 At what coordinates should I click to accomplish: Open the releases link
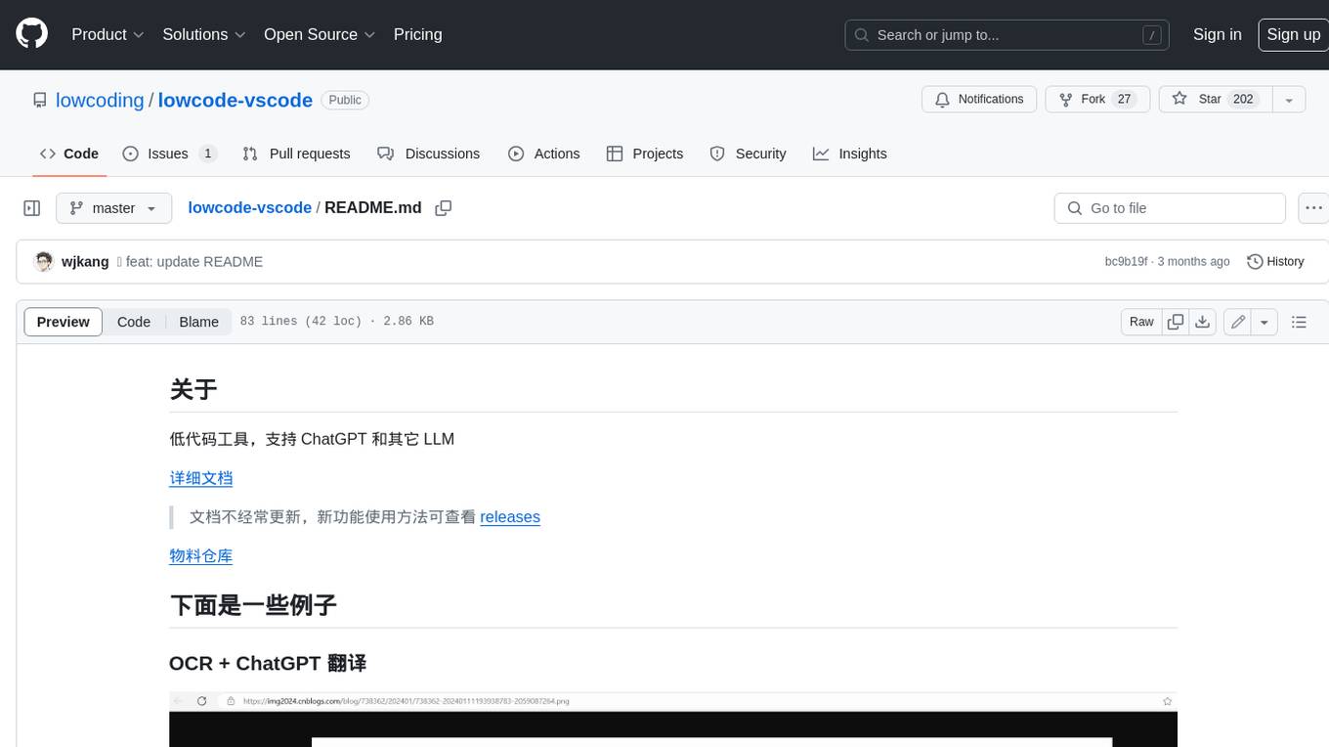(510, 517)
